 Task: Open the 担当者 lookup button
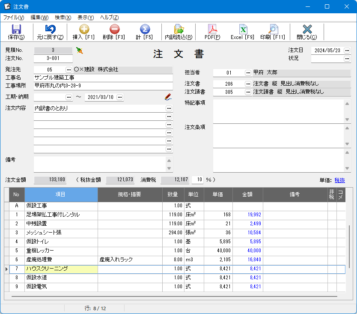click(x=248, y=73)
